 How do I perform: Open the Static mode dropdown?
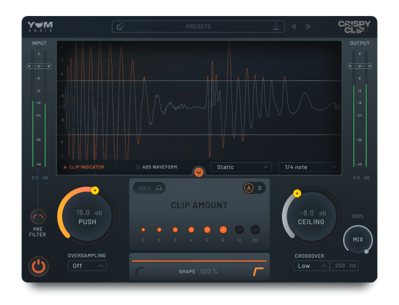coord(241,167)
